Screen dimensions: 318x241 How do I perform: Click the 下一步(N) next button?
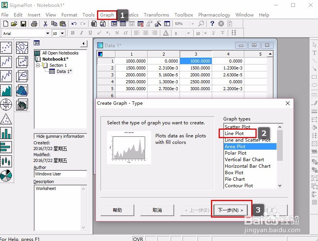click(231, 210)
